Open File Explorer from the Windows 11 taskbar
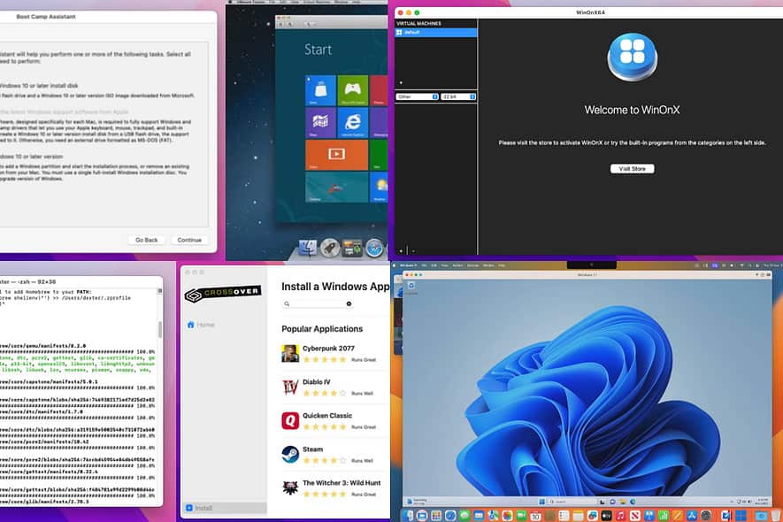The height and width of the screenshot is (522, 783). (621, 502)
